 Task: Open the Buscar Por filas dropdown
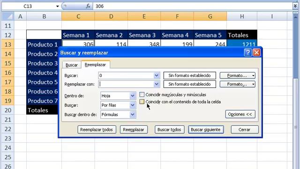click(x=132, y=105)
